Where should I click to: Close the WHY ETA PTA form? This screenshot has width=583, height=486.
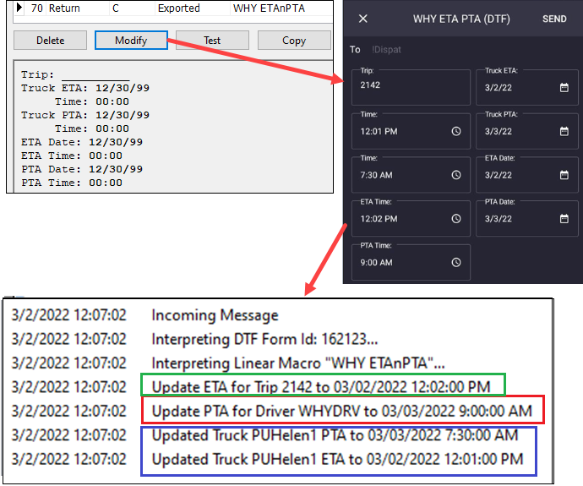tap(362, 19)
